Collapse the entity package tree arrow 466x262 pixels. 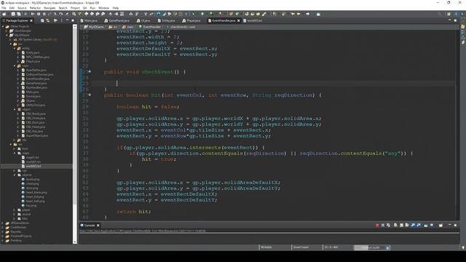pyautogui.click(x=15, y=48)
